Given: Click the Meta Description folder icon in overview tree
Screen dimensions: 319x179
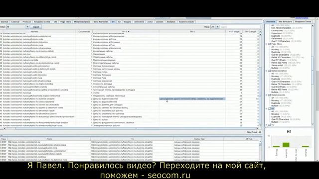Looking at the screenshot, I should pyautogui.click(x=269, y=71).
